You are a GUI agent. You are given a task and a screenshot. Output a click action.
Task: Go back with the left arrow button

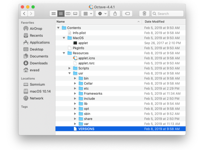pos(24,14)
